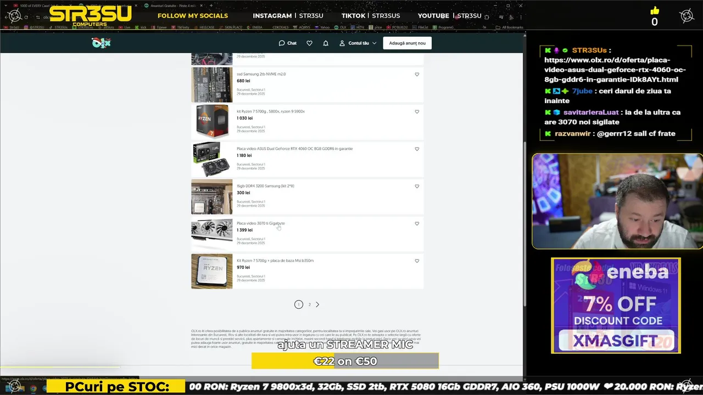Image resolution: width=703 pixels, height=395 pixels.
Task: Click chat username 'razvanwir'
Action: click(x=573, y=134)
